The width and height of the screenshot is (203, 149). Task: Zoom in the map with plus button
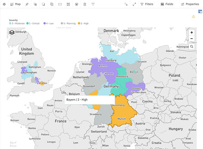tap(191, 32)
